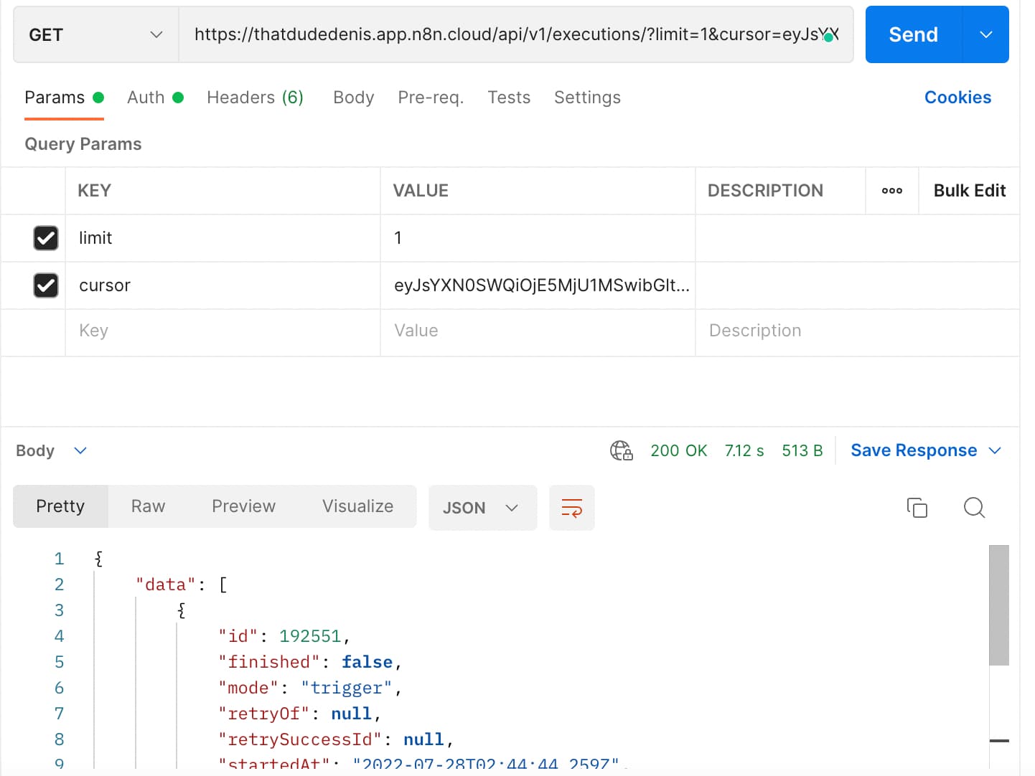Viewport: 1035px width, 776px height.
Task: Click the Send button
Action: pyautogui.click(x=913, y=34)
